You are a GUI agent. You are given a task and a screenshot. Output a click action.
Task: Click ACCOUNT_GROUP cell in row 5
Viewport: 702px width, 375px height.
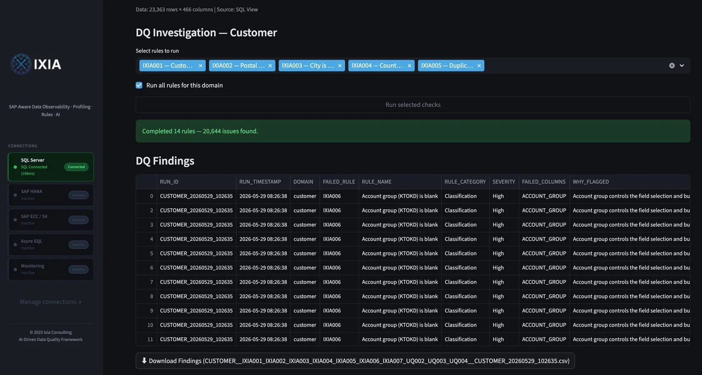(x=544, y=253)
